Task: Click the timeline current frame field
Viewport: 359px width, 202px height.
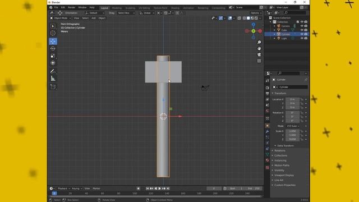Action: pyautogui.click(x=214, y=189)
